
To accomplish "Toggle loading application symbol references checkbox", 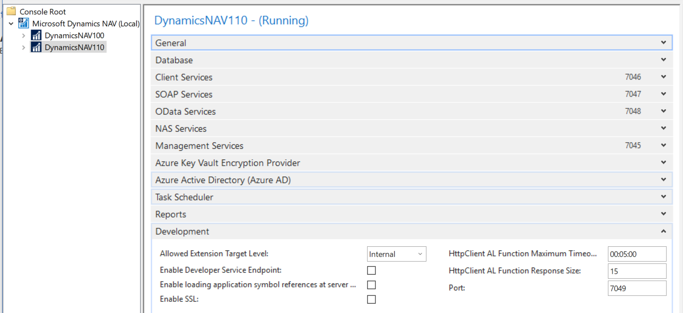I will click(372, 285).
